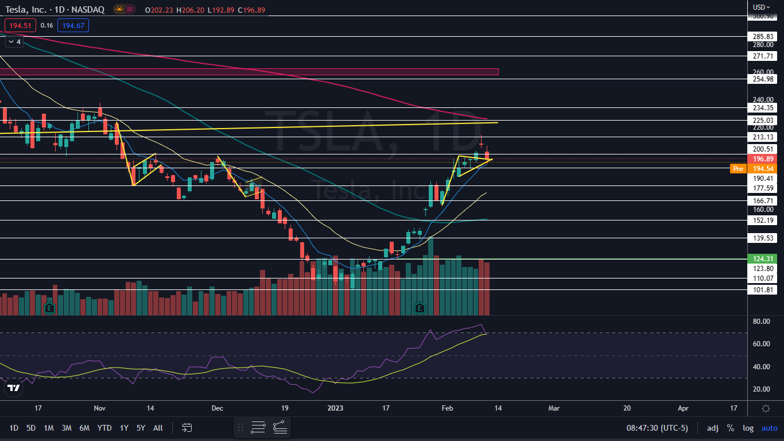
Task: Open chart settings gear icon
Action: [766, 408]
